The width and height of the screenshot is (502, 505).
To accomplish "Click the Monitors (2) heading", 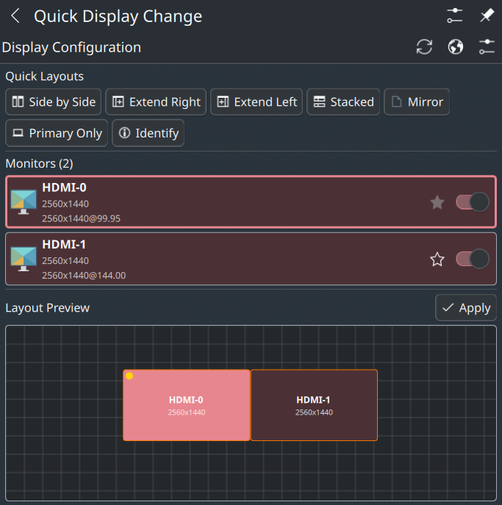I will pyautogui.click(x=39, y=164).
